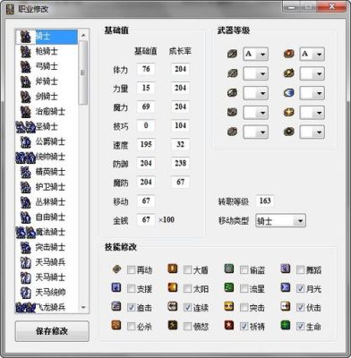Select 弓骑士 in the class list
Screen dimensions: 351x358
[47, 66]
